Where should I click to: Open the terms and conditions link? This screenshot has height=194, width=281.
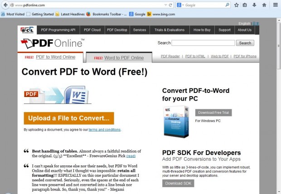tap(105, 130)
